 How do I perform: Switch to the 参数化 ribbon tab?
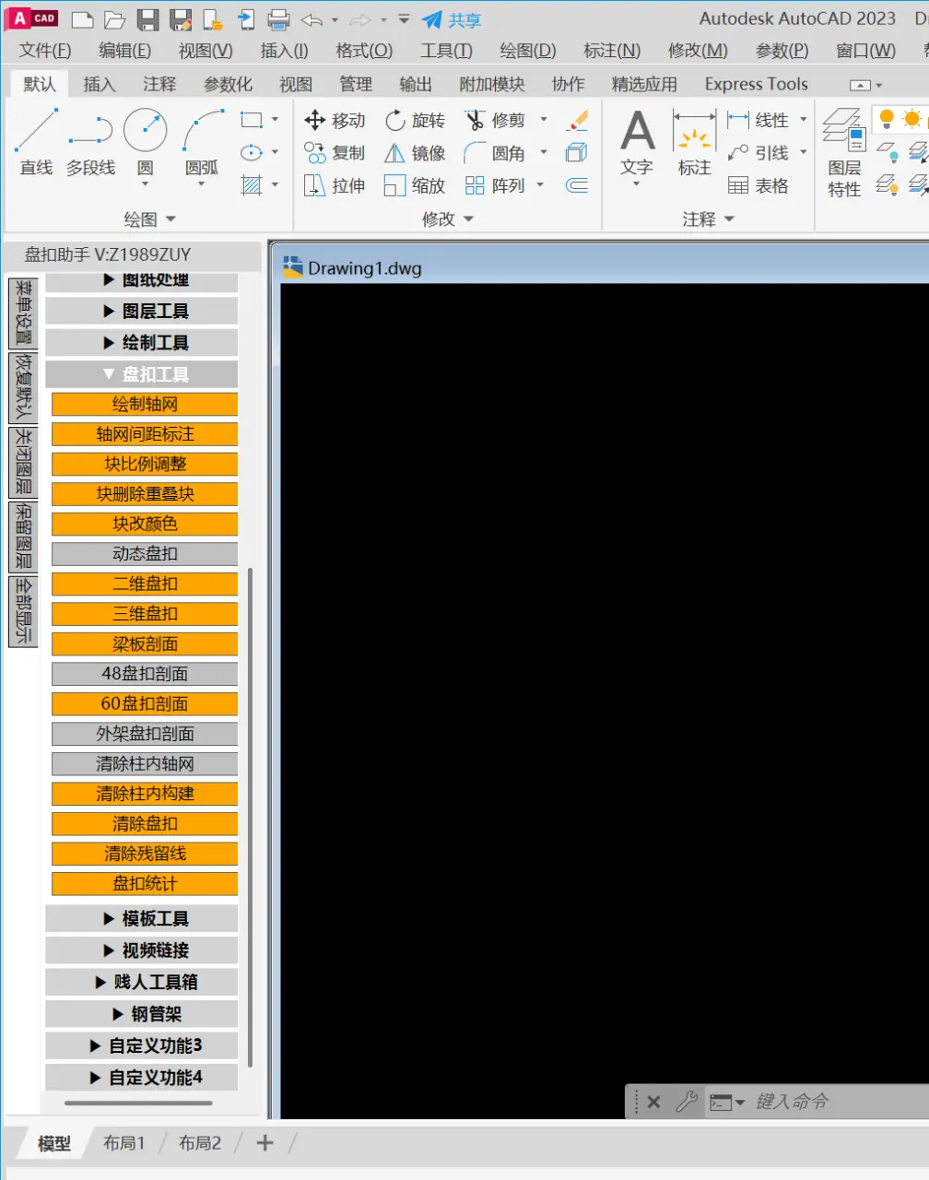228,84
